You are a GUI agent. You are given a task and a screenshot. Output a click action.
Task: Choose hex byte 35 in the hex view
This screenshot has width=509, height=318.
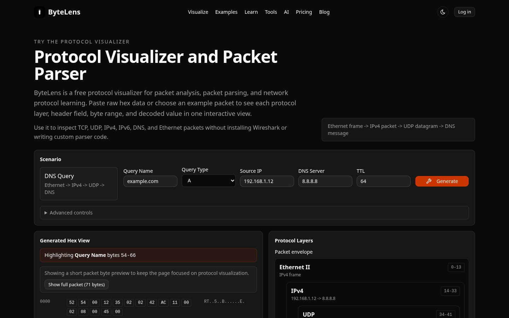point(118,303)
